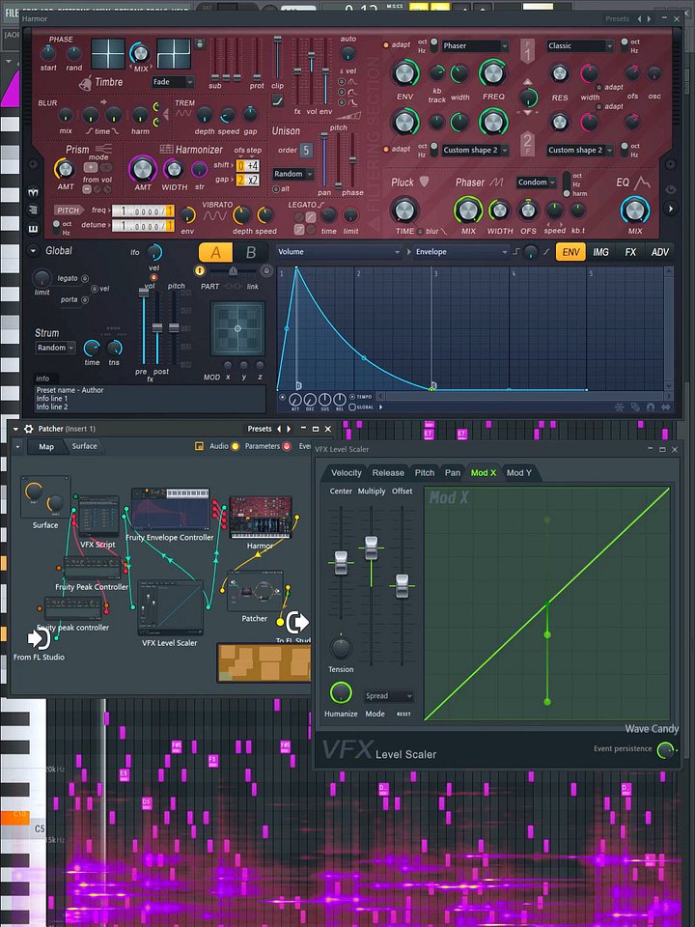
Task: Enable the envelope GLOBAL option
Action: [352, 407]
